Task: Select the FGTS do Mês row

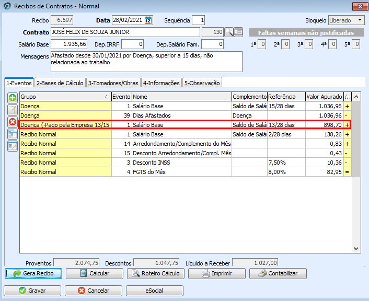Action: click(186, 172)
